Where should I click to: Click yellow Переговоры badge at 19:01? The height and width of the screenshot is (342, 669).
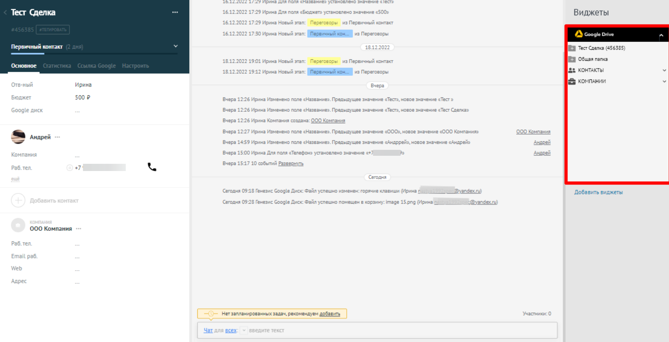click(x=324, y=61)
